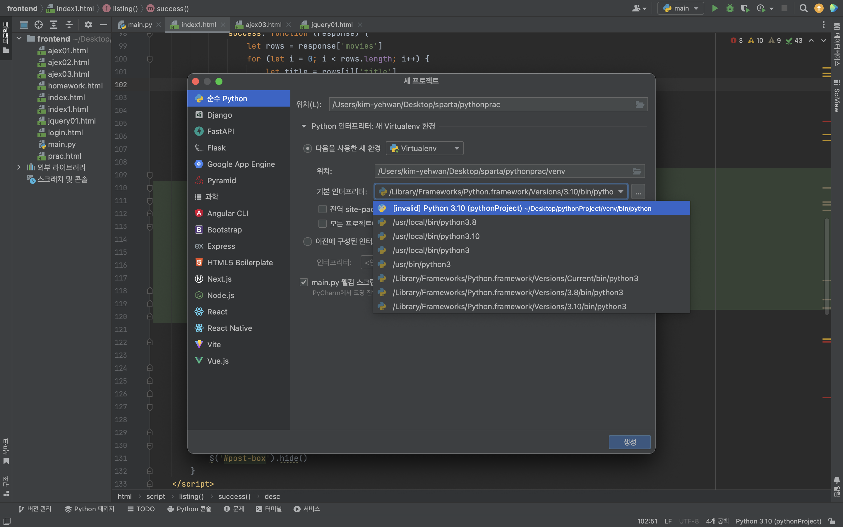Switch to ajex03.html editor tab
The image size is (843, 527).
[263, 25]
